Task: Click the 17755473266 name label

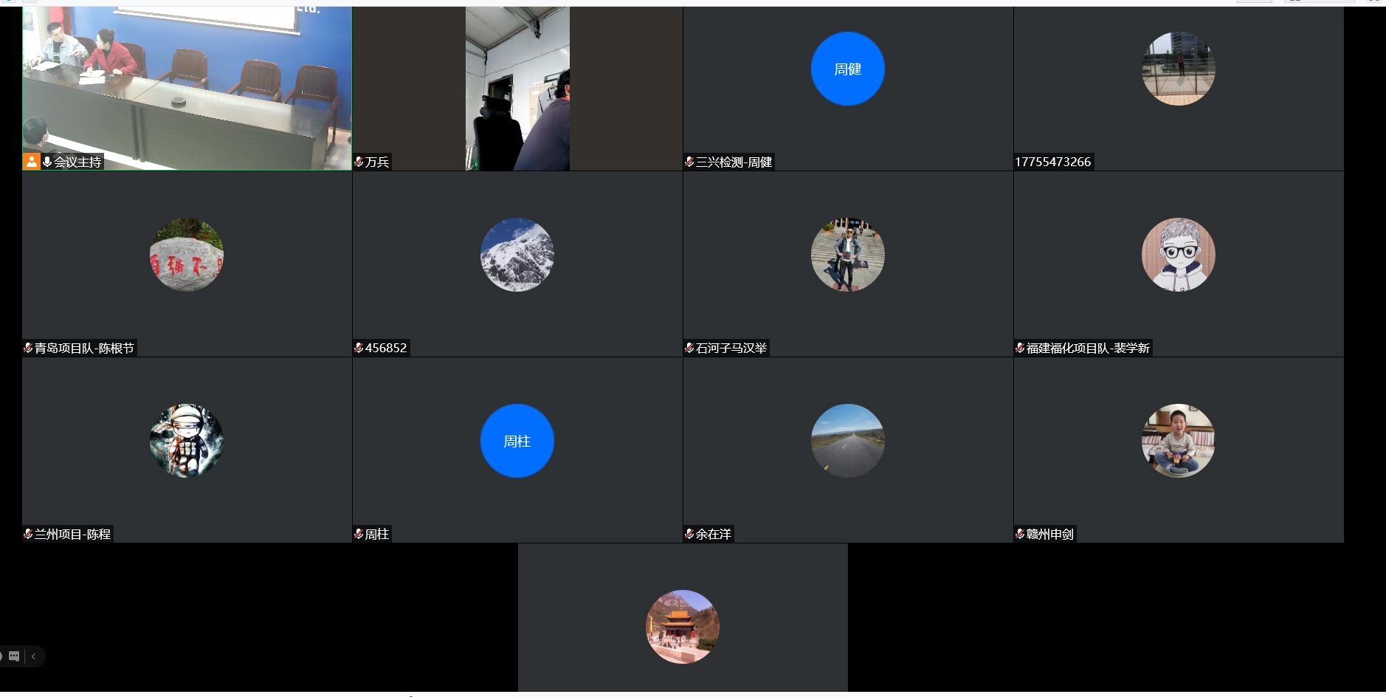Action: point(1053,162)
